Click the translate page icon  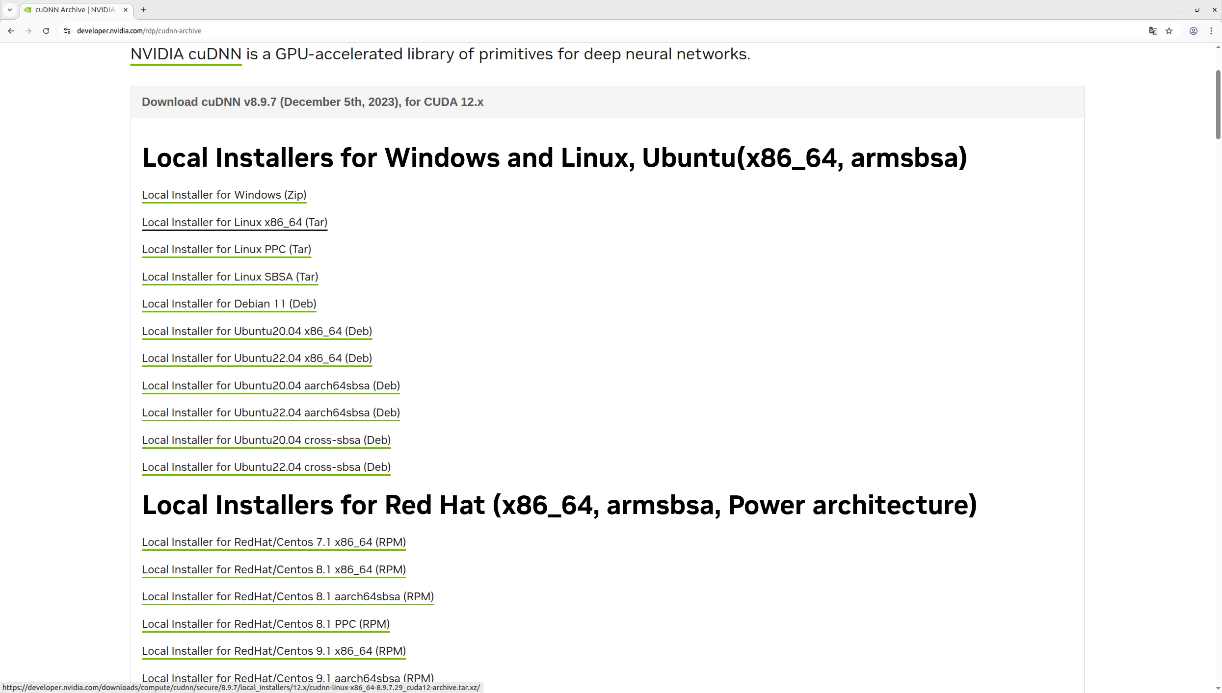point(1153,31)
